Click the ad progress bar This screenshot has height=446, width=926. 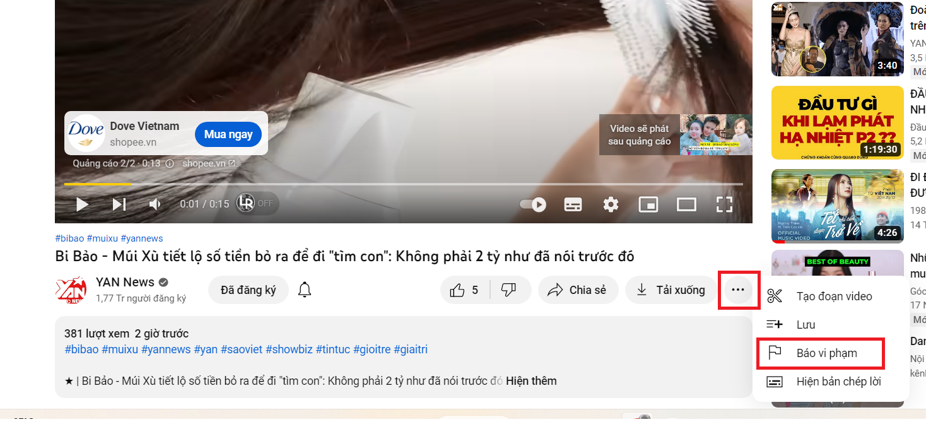[x=404, y=184]
